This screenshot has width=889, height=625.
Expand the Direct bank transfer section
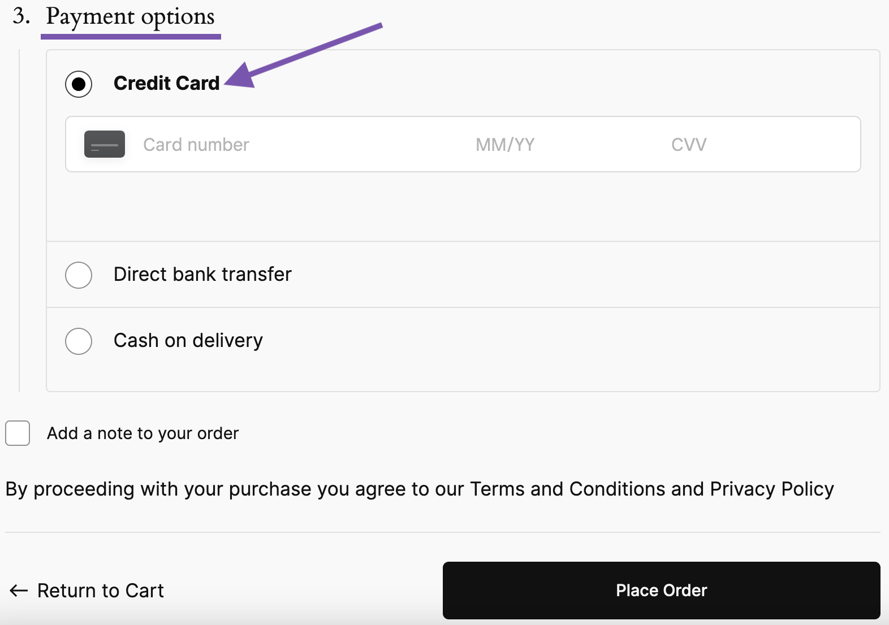coord(202,275)
